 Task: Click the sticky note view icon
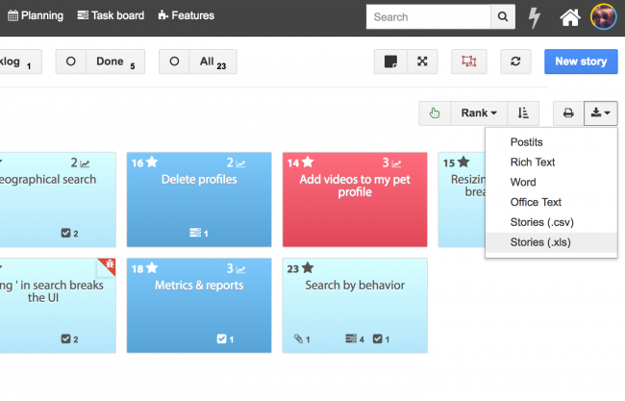tap(390, 62)
